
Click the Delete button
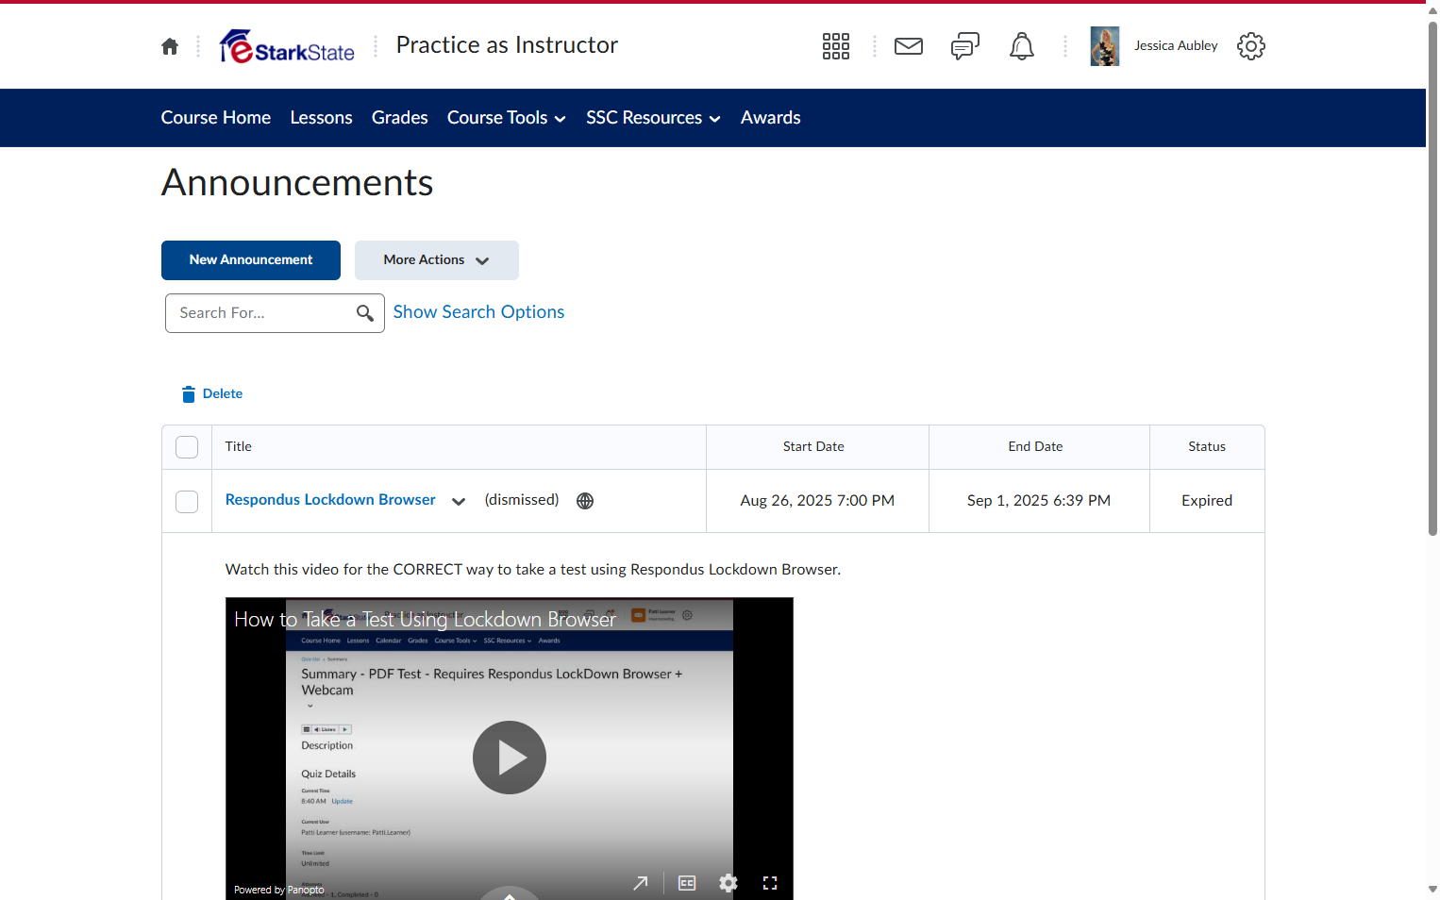[x=212, y=394]
